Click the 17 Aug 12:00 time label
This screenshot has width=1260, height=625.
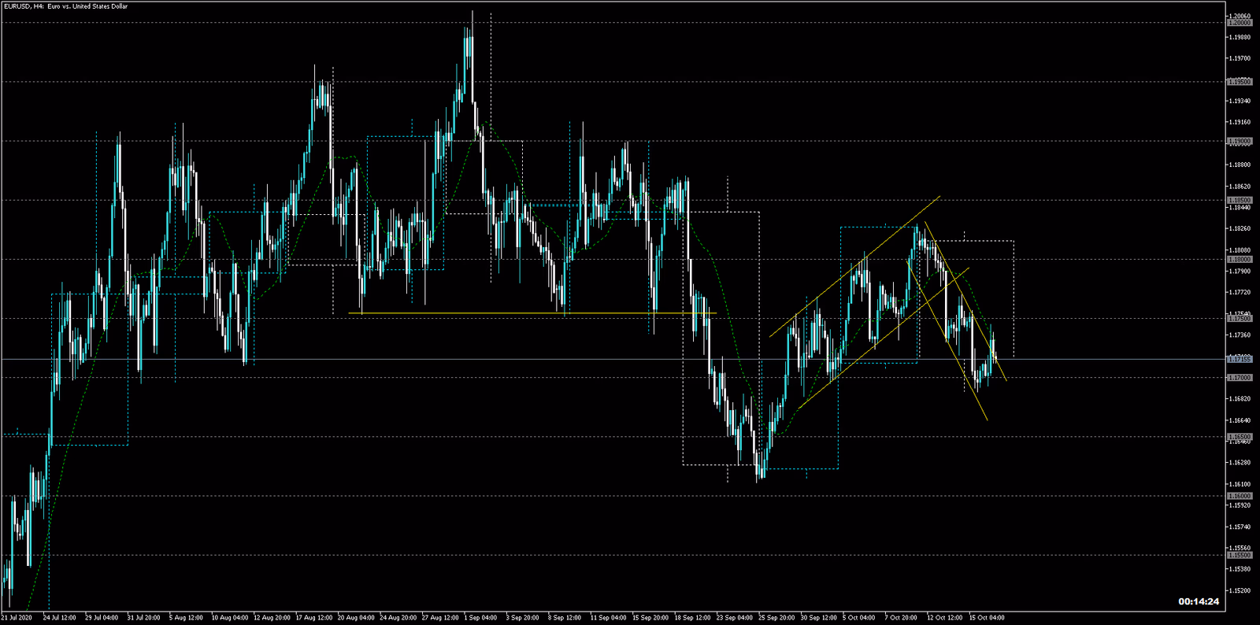(x=313, y=618)
